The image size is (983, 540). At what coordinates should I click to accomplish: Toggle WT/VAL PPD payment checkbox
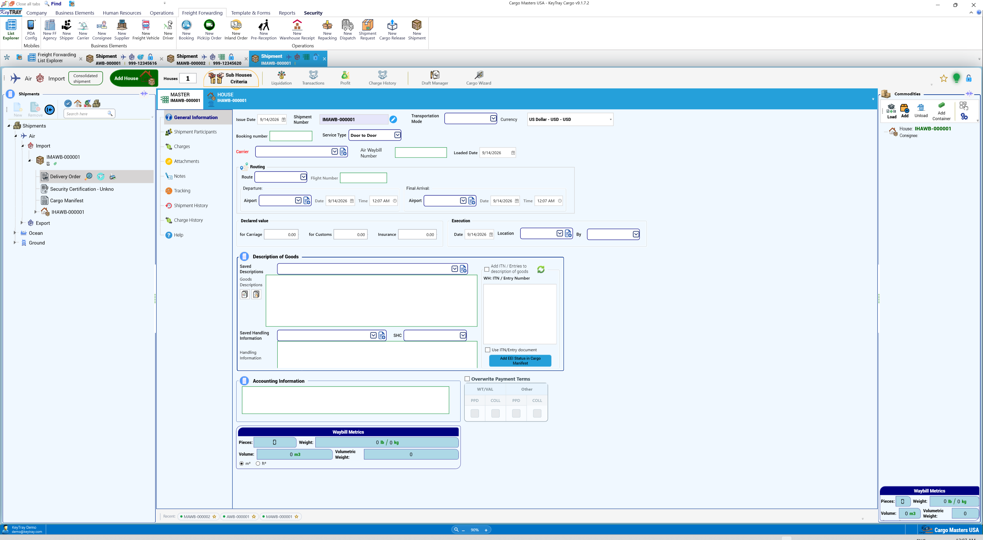click(475, 413)
